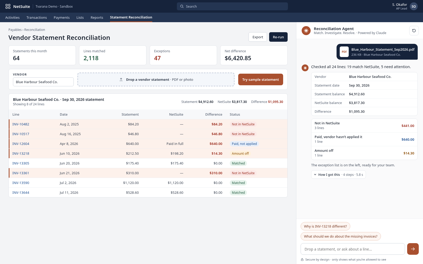Open the Blue_Harbour_Statement_Sep2026.pdf attachment
This screenshot has width=423, height=264.
pyautogui.click(x=377, y=52)
